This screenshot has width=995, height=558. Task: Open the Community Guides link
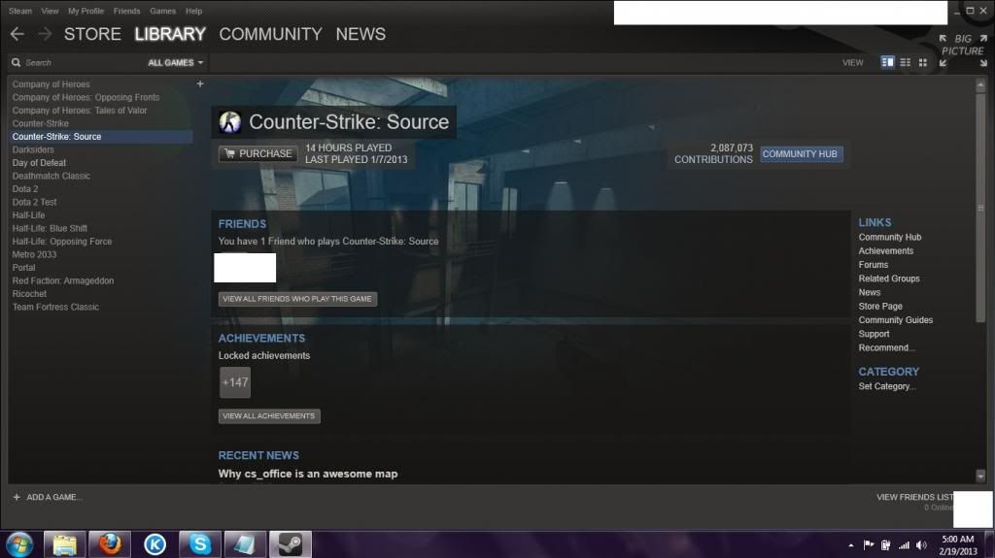[x=895, y=320]
